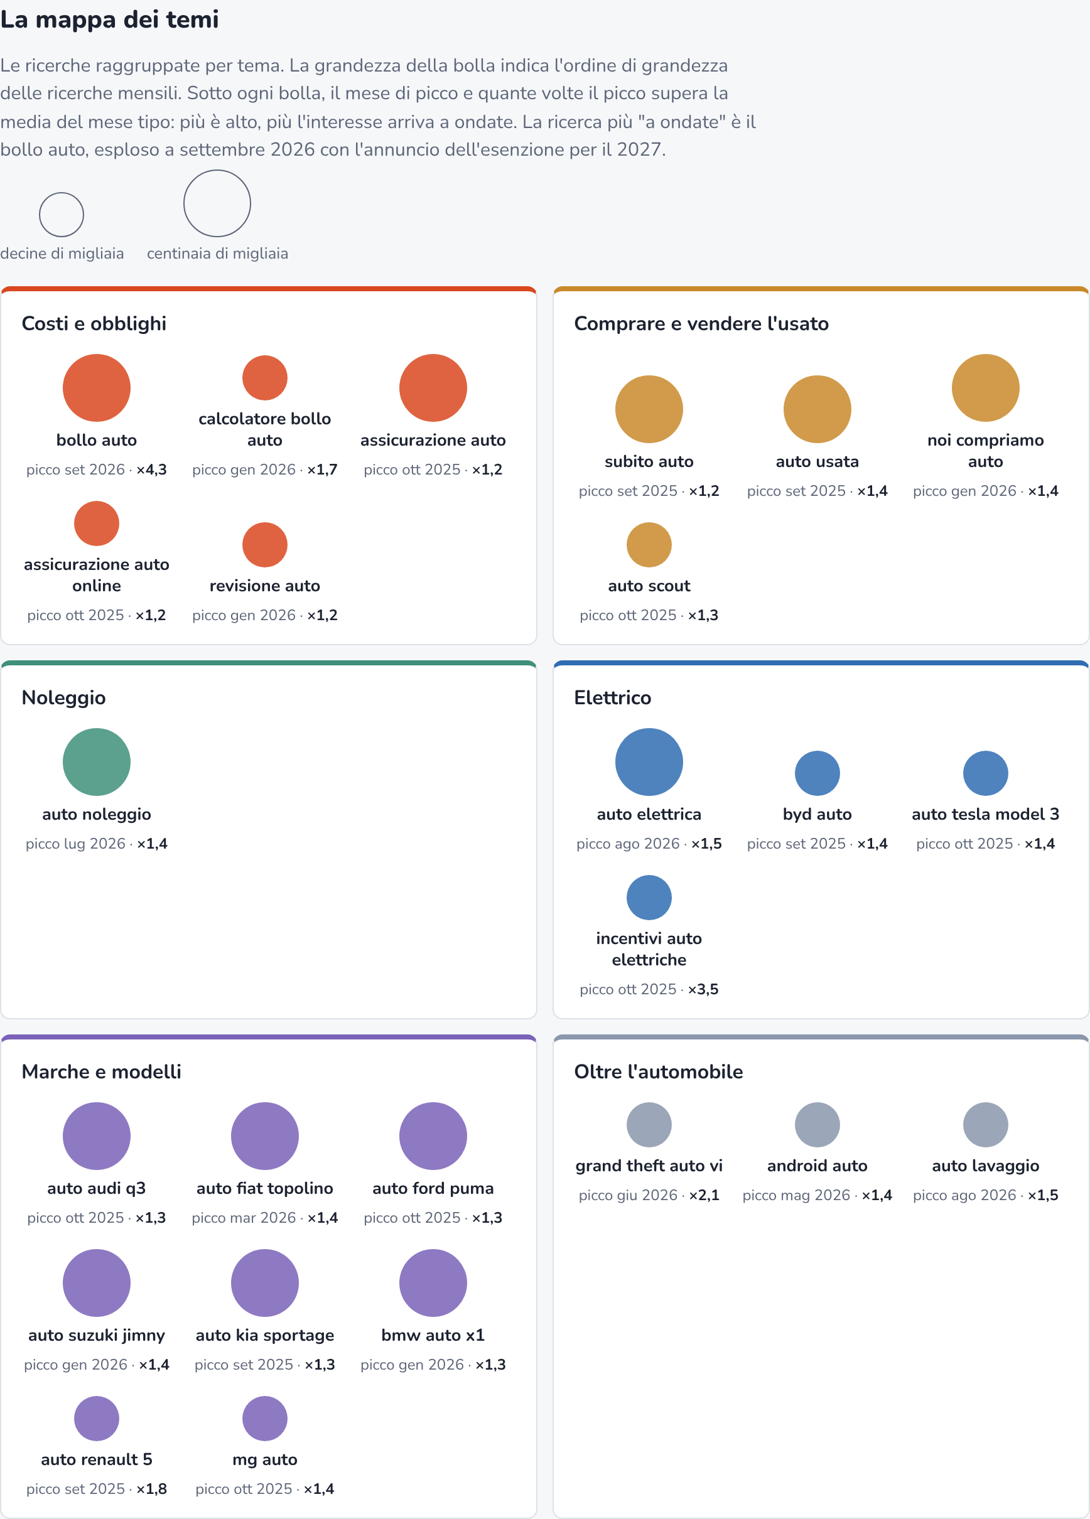
Task: Click the 'centinaia di migliaia' legend circle
Action: 217,203
